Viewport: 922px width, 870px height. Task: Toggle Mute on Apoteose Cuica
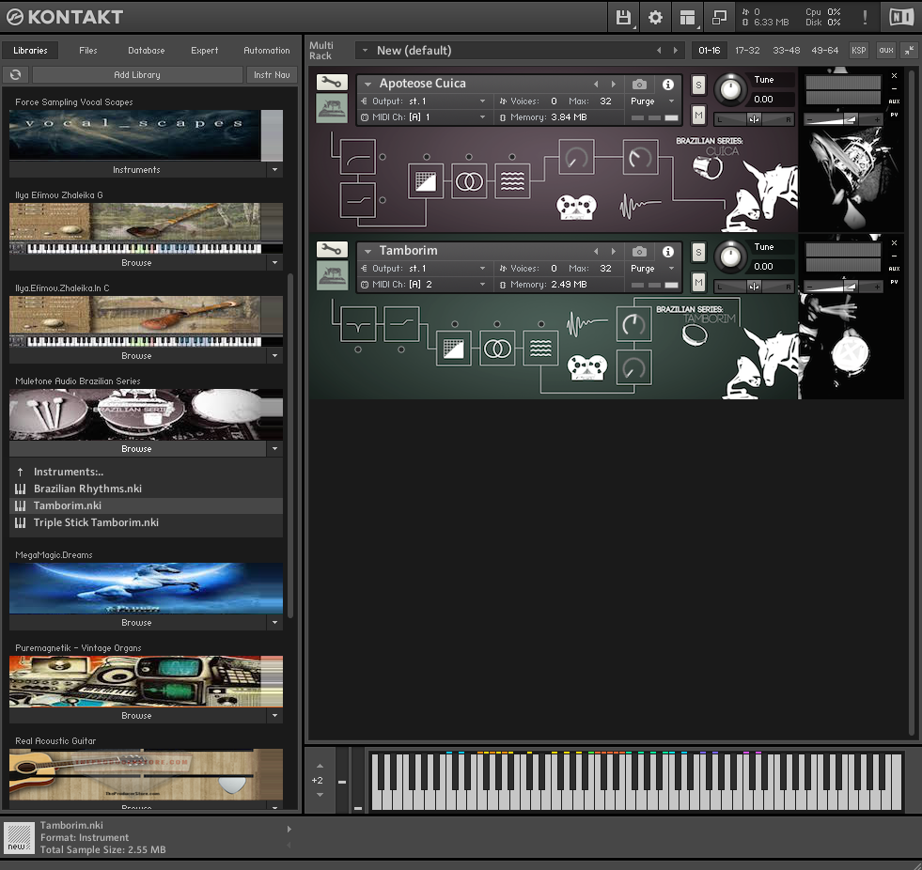click(x=698, y=116)
